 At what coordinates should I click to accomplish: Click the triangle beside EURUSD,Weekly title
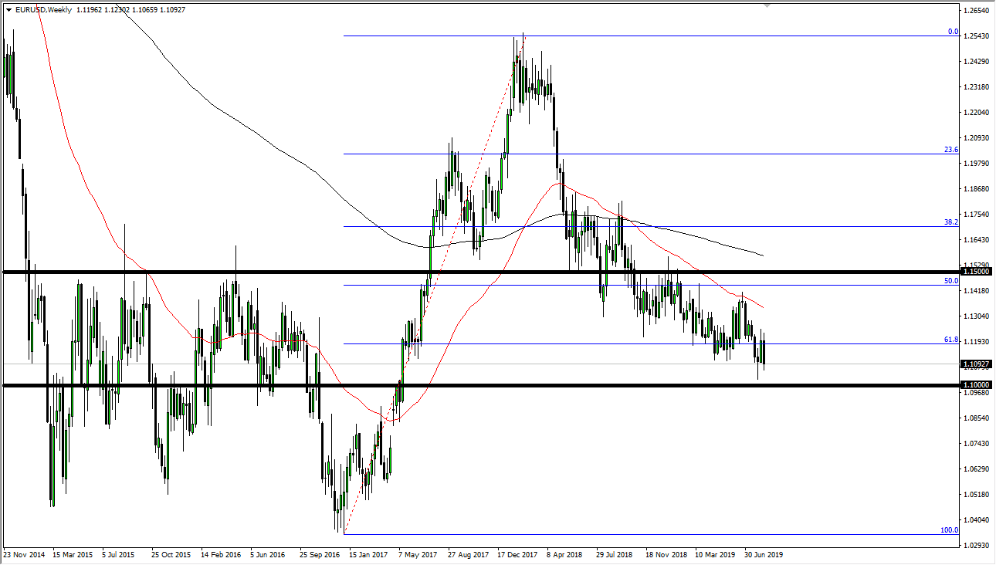(x=8, y=10)
